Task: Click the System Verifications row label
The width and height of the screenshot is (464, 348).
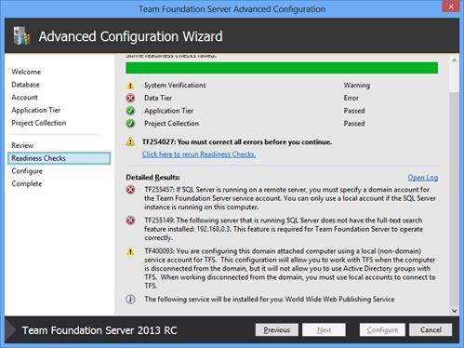Action: [x=175, y=85]
